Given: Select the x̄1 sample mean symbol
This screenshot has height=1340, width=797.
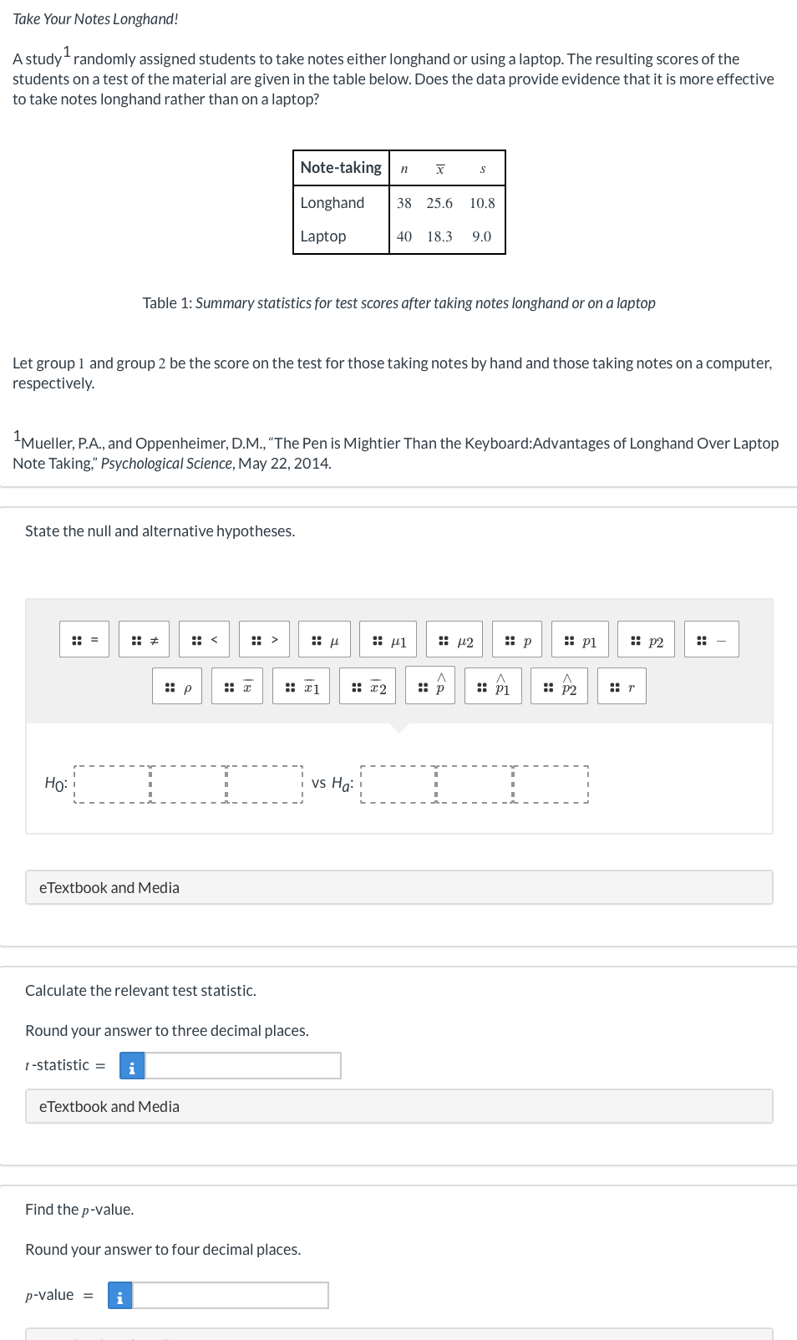Looking at the screenshot, I should click(302, 687).
